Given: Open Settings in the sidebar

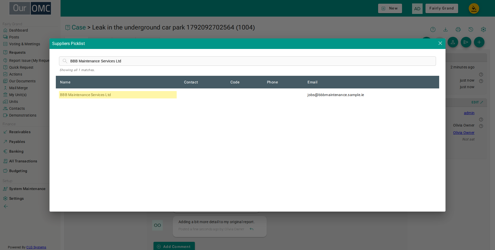Looking at the screenshot, I should click(x=16, y=198).
